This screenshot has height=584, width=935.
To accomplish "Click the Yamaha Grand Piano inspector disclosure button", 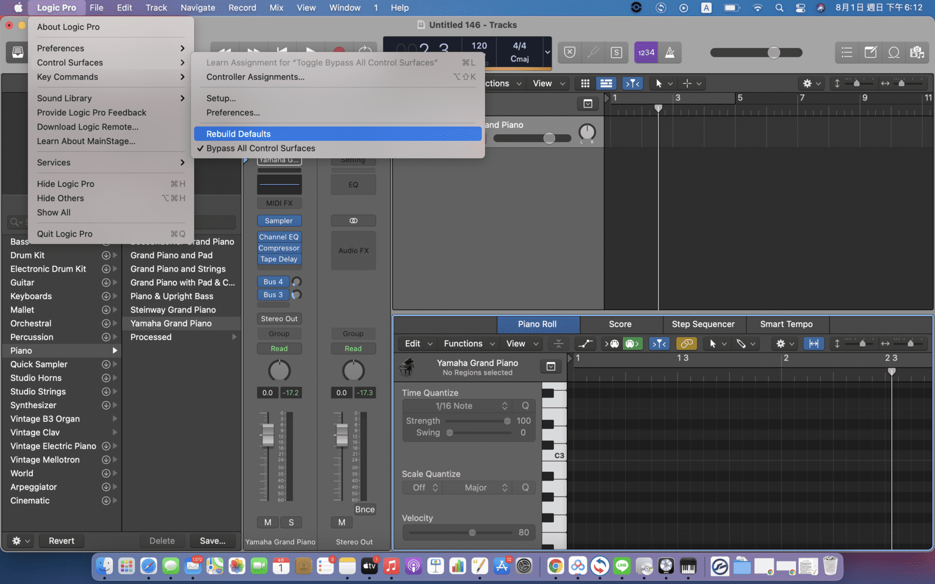I will 551,367.
